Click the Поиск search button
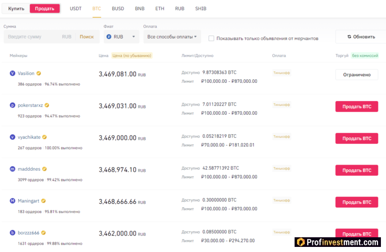Image resolution: width=386 pixels, height=252 pixels. [87, 37]
